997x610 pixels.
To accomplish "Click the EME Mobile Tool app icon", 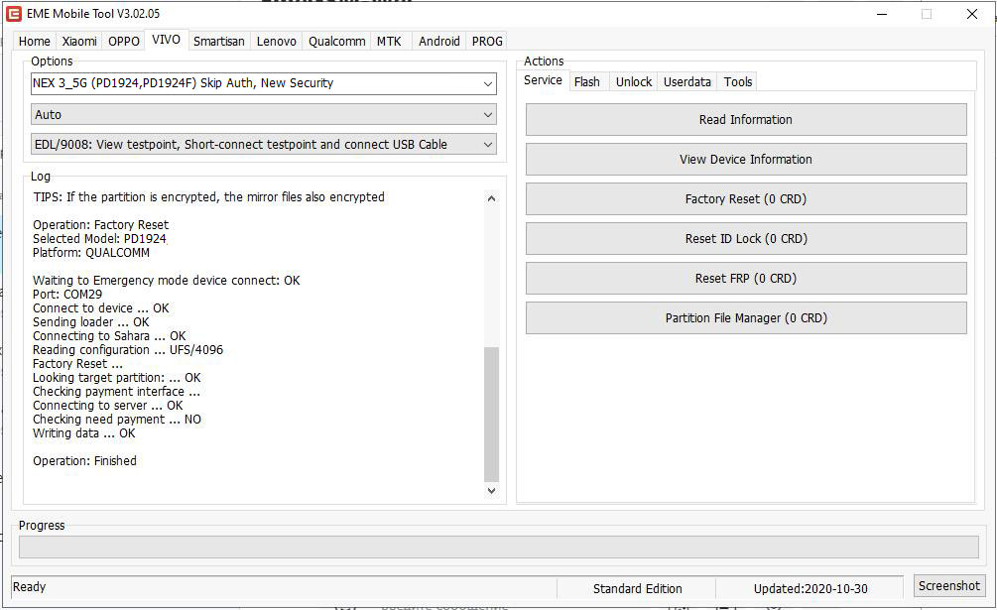I will point(13,13).
